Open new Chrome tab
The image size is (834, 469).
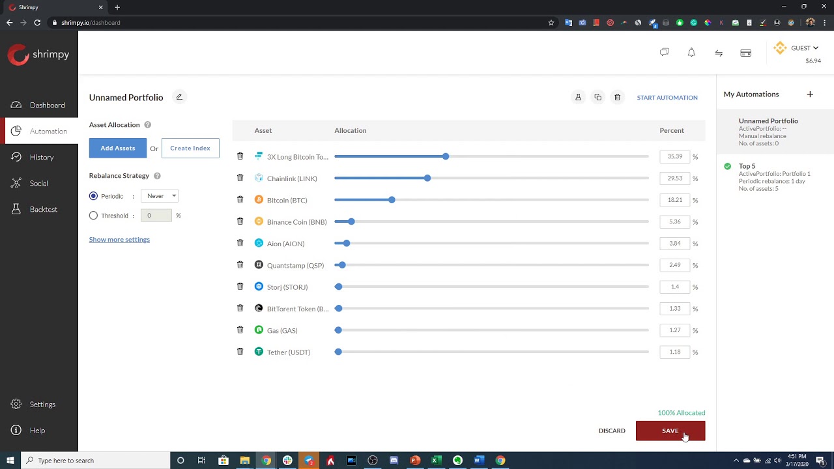[117, 7]
